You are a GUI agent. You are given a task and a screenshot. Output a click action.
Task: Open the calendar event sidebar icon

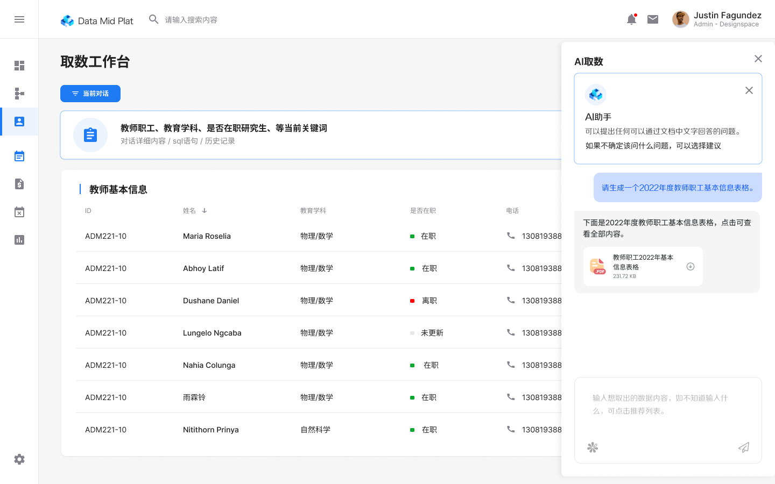(x=19, y=156)
